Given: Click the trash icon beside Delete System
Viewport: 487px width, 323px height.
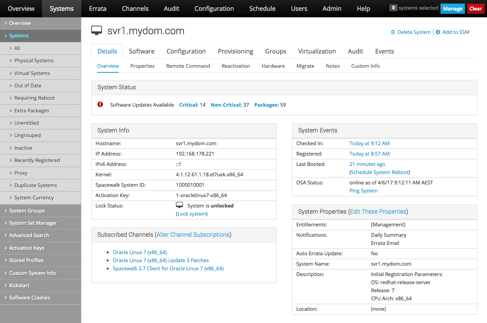Looking at the screenshot, I should (x=393, y=32).
